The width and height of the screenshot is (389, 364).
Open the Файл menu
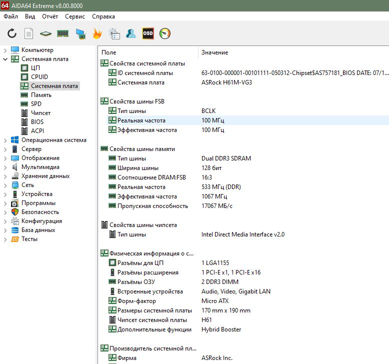coord(10,16)
